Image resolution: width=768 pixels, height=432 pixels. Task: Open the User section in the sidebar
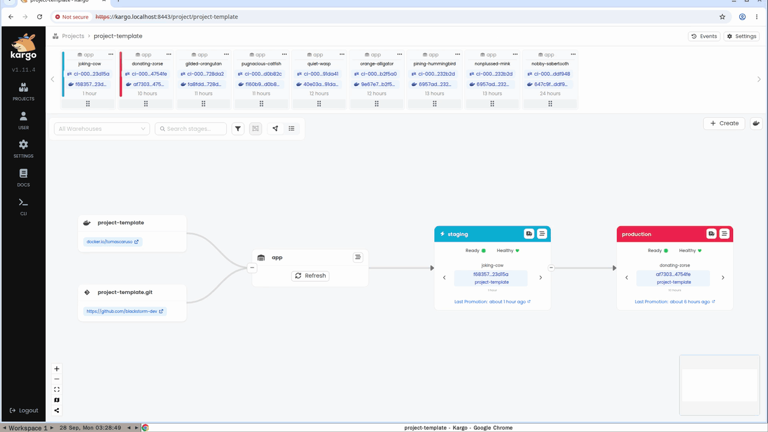23,121
